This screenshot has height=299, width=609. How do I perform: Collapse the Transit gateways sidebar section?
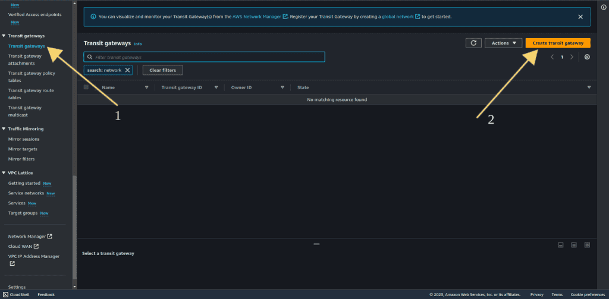[x=4, y=36]
